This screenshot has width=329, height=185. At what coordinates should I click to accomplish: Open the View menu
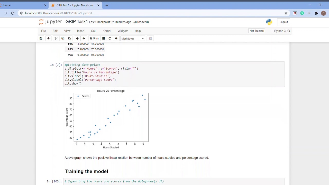[67, 31]
